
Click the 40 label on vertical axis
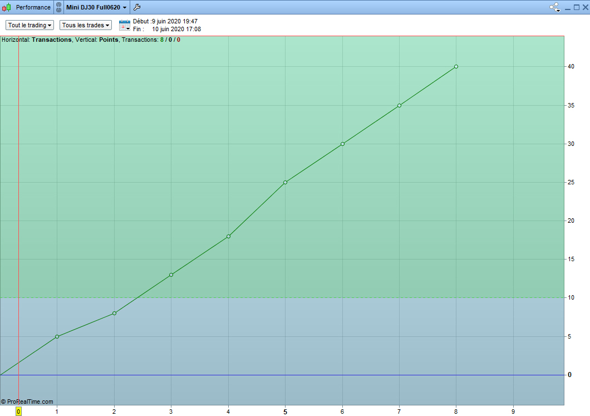[x=571, y=67]
